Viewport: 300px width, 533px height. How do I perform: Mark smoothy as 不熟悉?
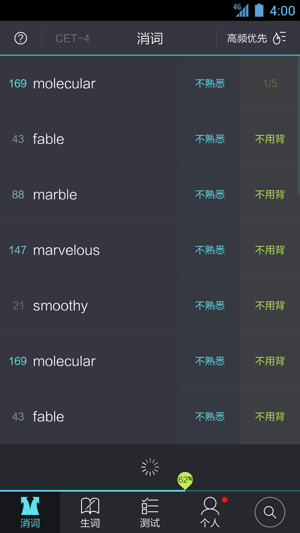tap(210, 305)
